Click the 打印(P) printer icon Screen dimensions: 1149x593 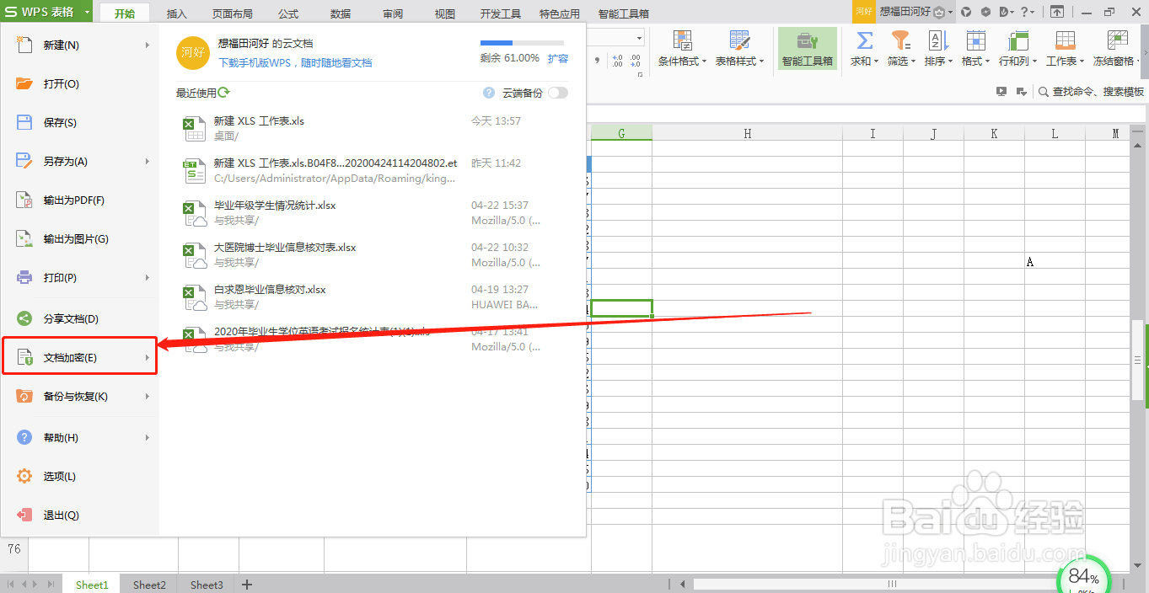[x=24, y=277]
